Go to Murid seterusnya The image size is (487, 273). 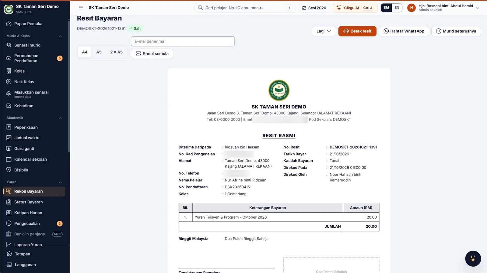[456, 31]
